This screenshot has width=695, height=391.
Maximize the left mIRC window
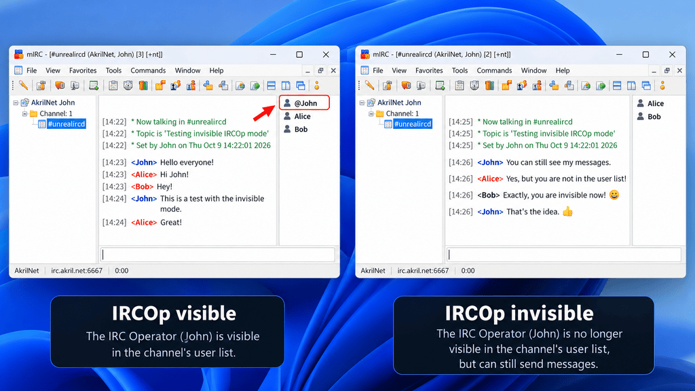click(x=299, y=54)
